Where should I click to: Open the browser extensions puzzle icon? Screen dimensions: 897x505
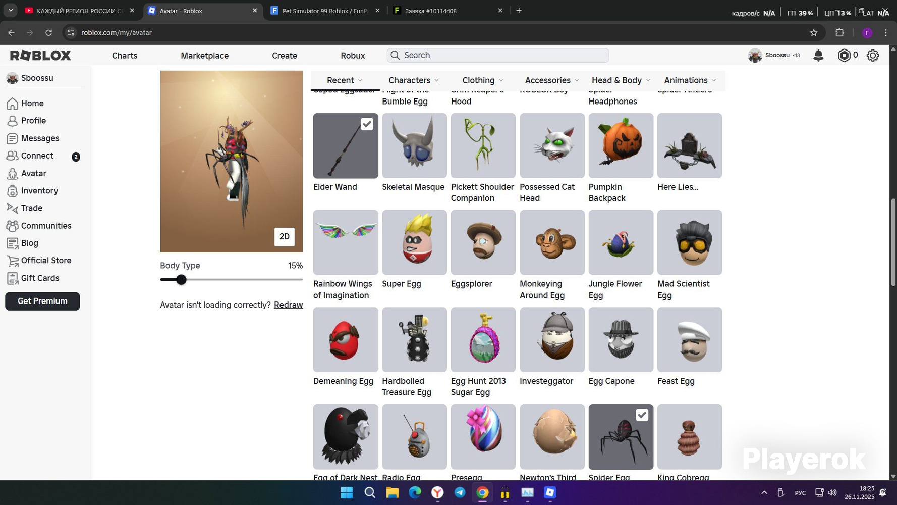click(839, 33)
